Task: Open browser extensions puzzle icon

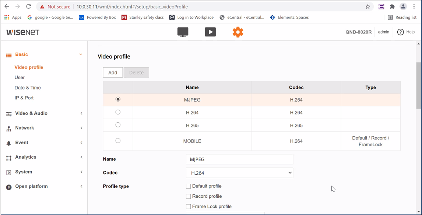Action: (x=392, y=7)
